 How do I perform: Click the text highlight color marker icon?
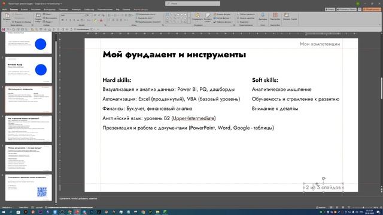click(95, 20)
